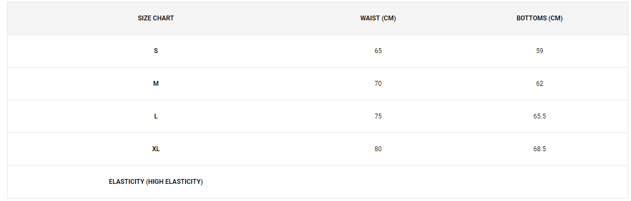Click the ELASTICITY (HIGH ELASTICITY) text
Screen dimensions: 631x201
pos(156,182)
